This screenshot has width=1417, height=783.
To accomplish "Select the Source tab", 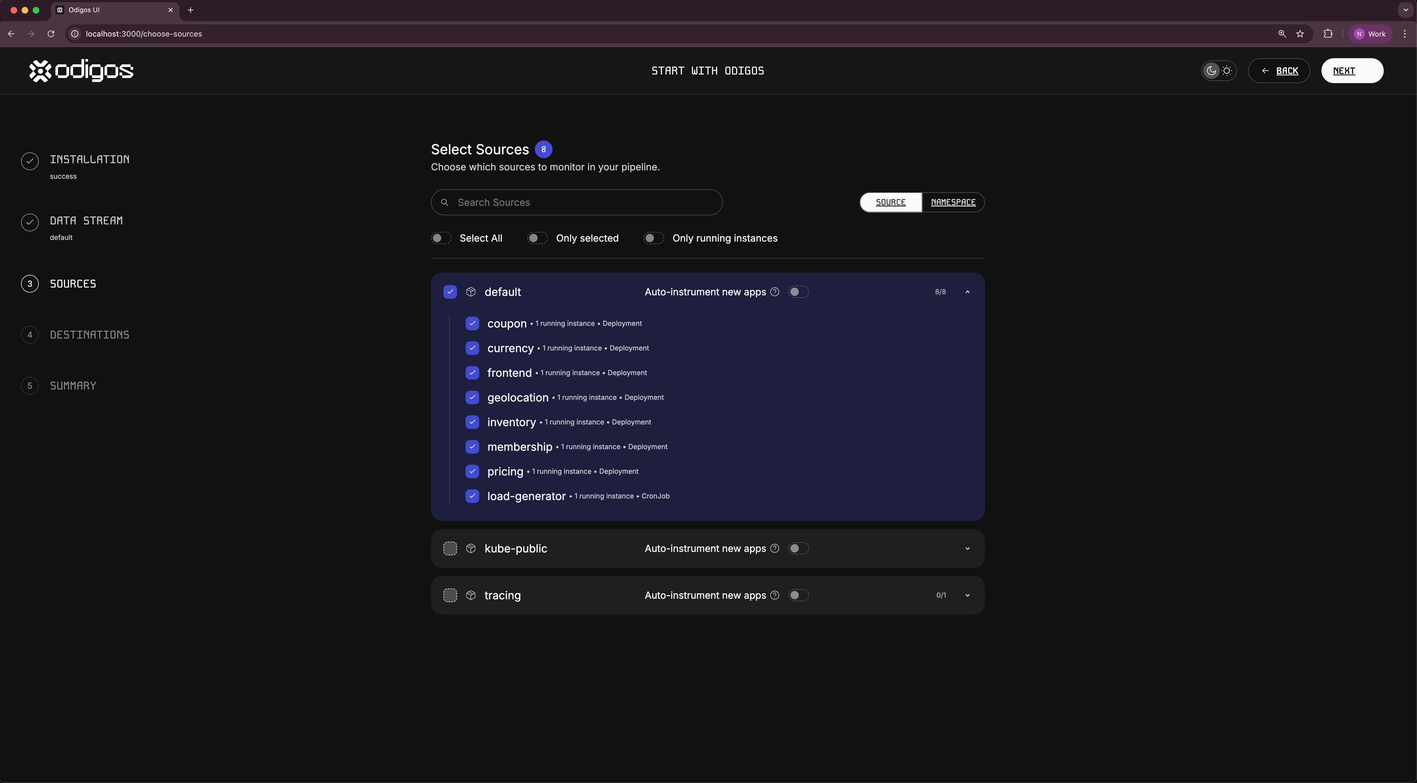I will tap(890, 202).
